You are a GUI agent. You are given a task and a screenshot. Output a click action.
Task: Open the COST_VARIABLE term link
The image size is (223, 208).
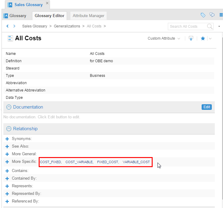pos(79,162)
